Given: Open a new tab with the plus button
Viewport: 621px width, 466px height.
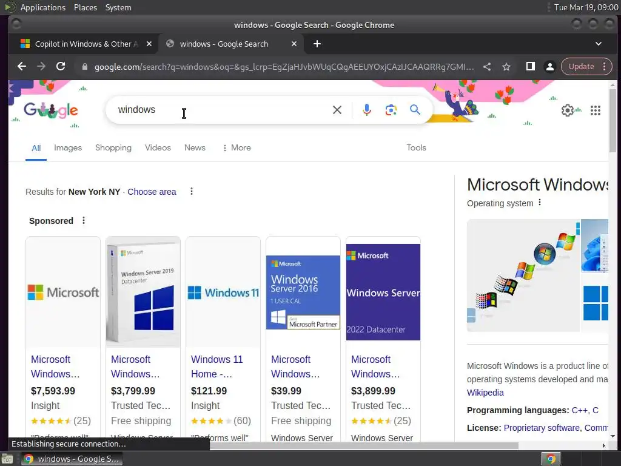Looking at the screenshot, I should tap(317, 44).
